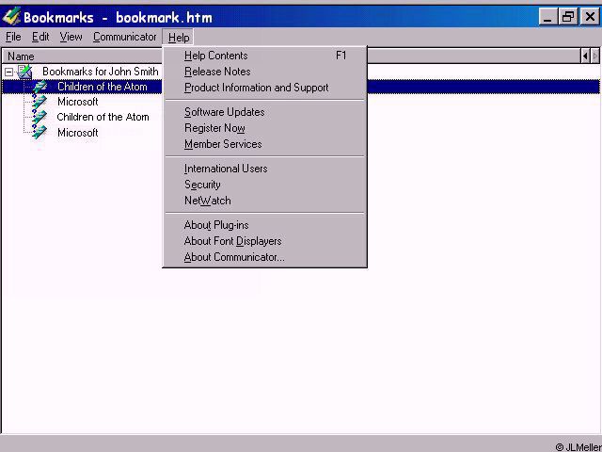Select the highlighted Children of the Atom bookmark text
This screenshot has height=452, width=602.
click(103, 87)
